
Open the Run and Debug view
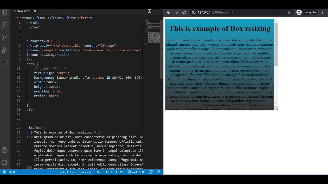click(5, 50)
